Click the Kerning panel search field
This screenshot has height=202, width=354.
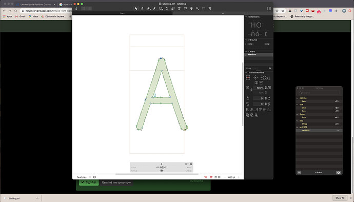coord(319,93)
